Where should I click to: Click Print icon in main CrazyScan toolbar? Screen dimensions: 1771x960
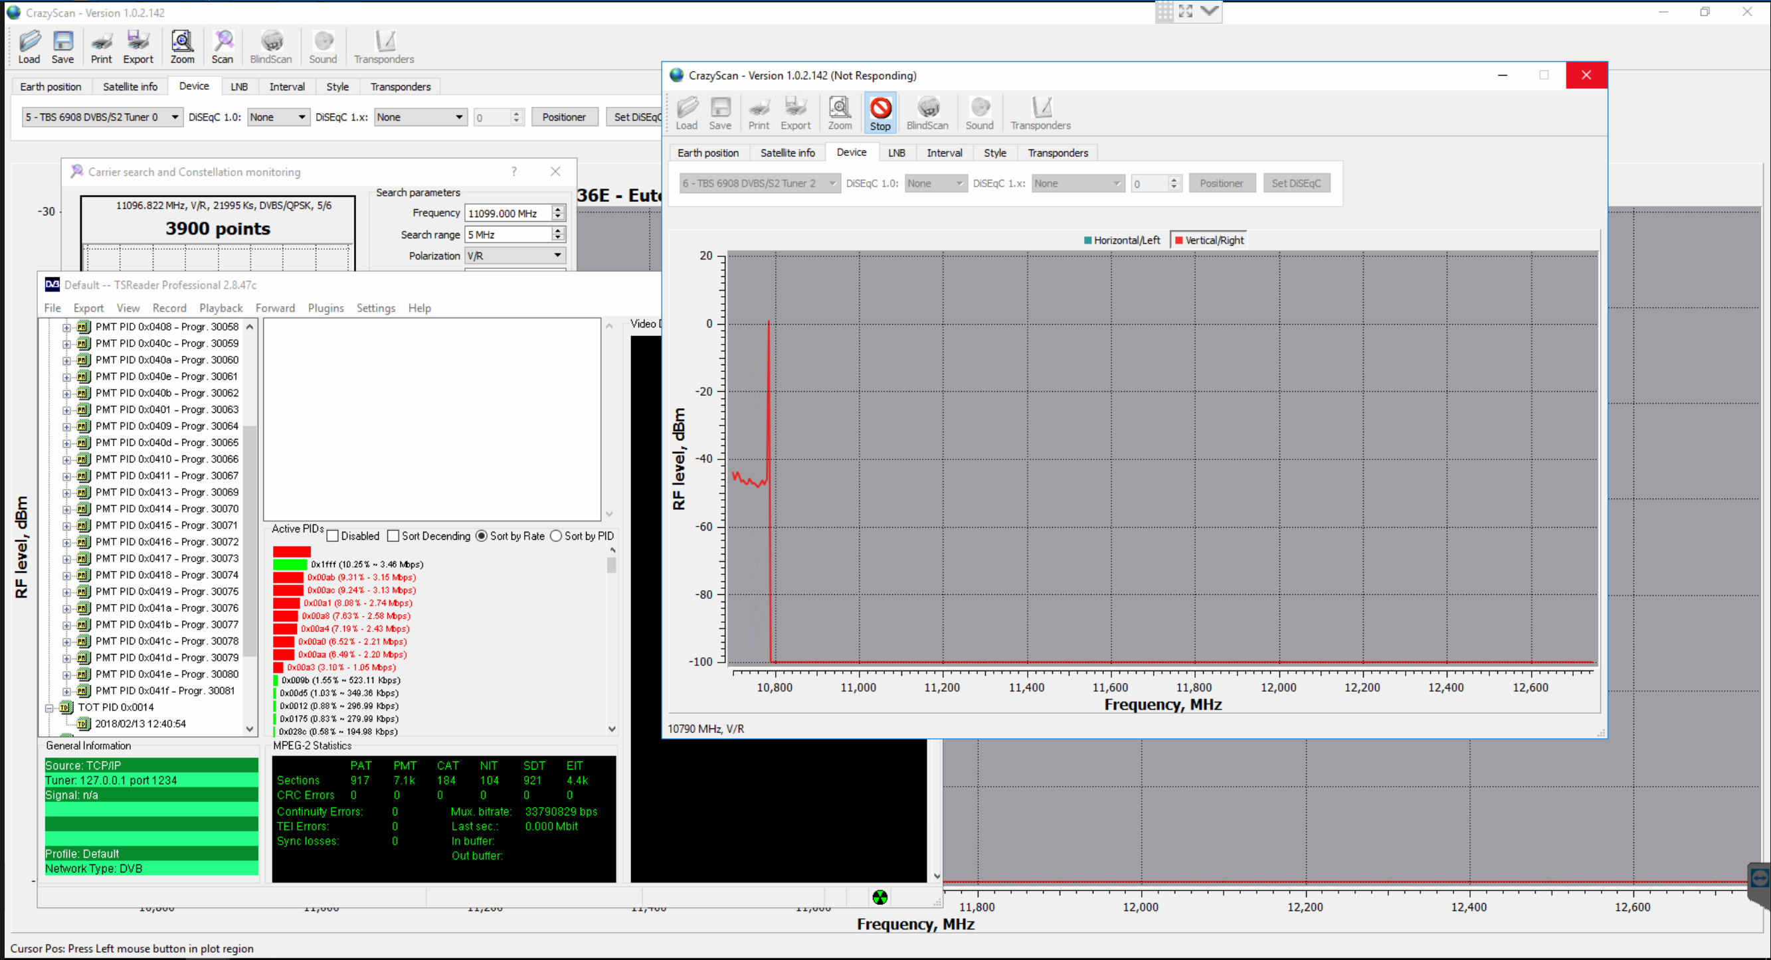(101, 46)
